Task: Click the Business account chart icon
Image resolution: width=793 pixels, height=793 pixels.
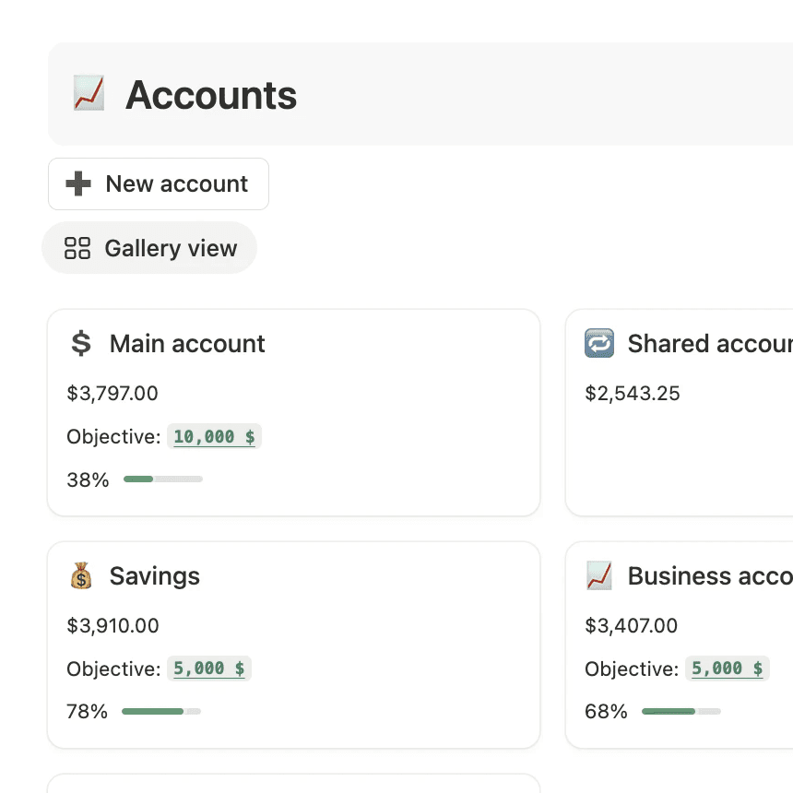Action: 599,575
